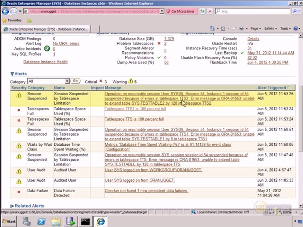Open Tablespace TTS1 is 100 percent full
The width and height of the screenshot is (303, 227).
[x=135, y=109]
